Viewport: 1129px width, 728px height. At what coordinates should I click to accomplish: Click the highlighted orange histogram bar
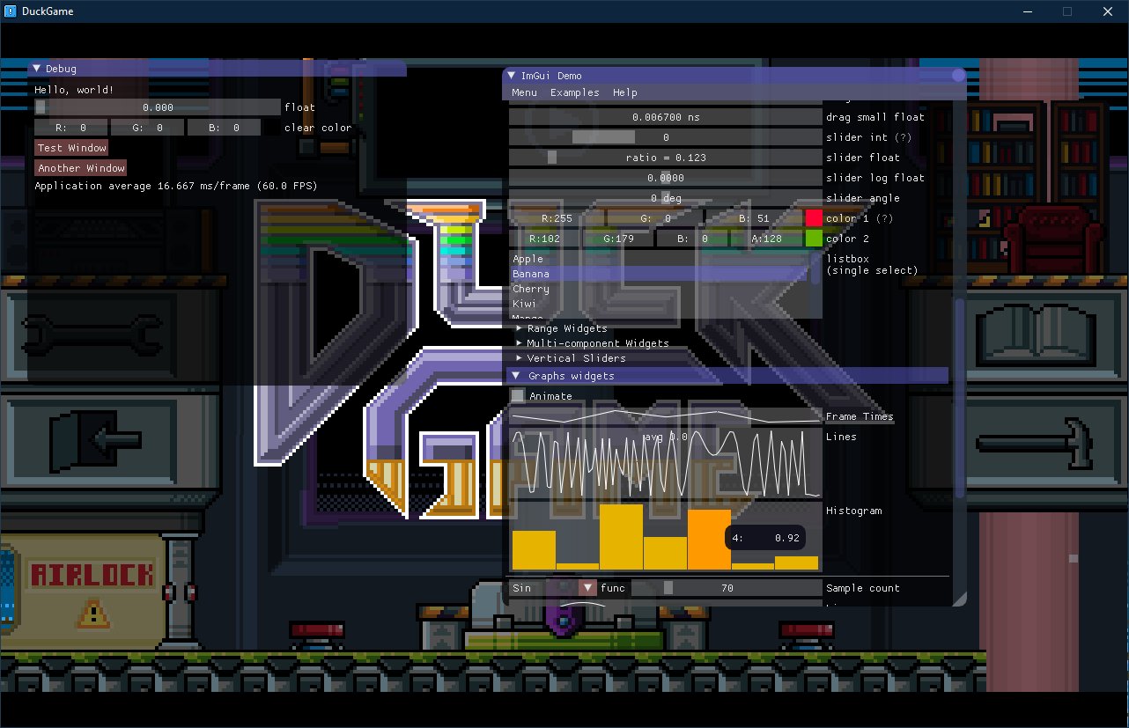click(x=709, y=539)
